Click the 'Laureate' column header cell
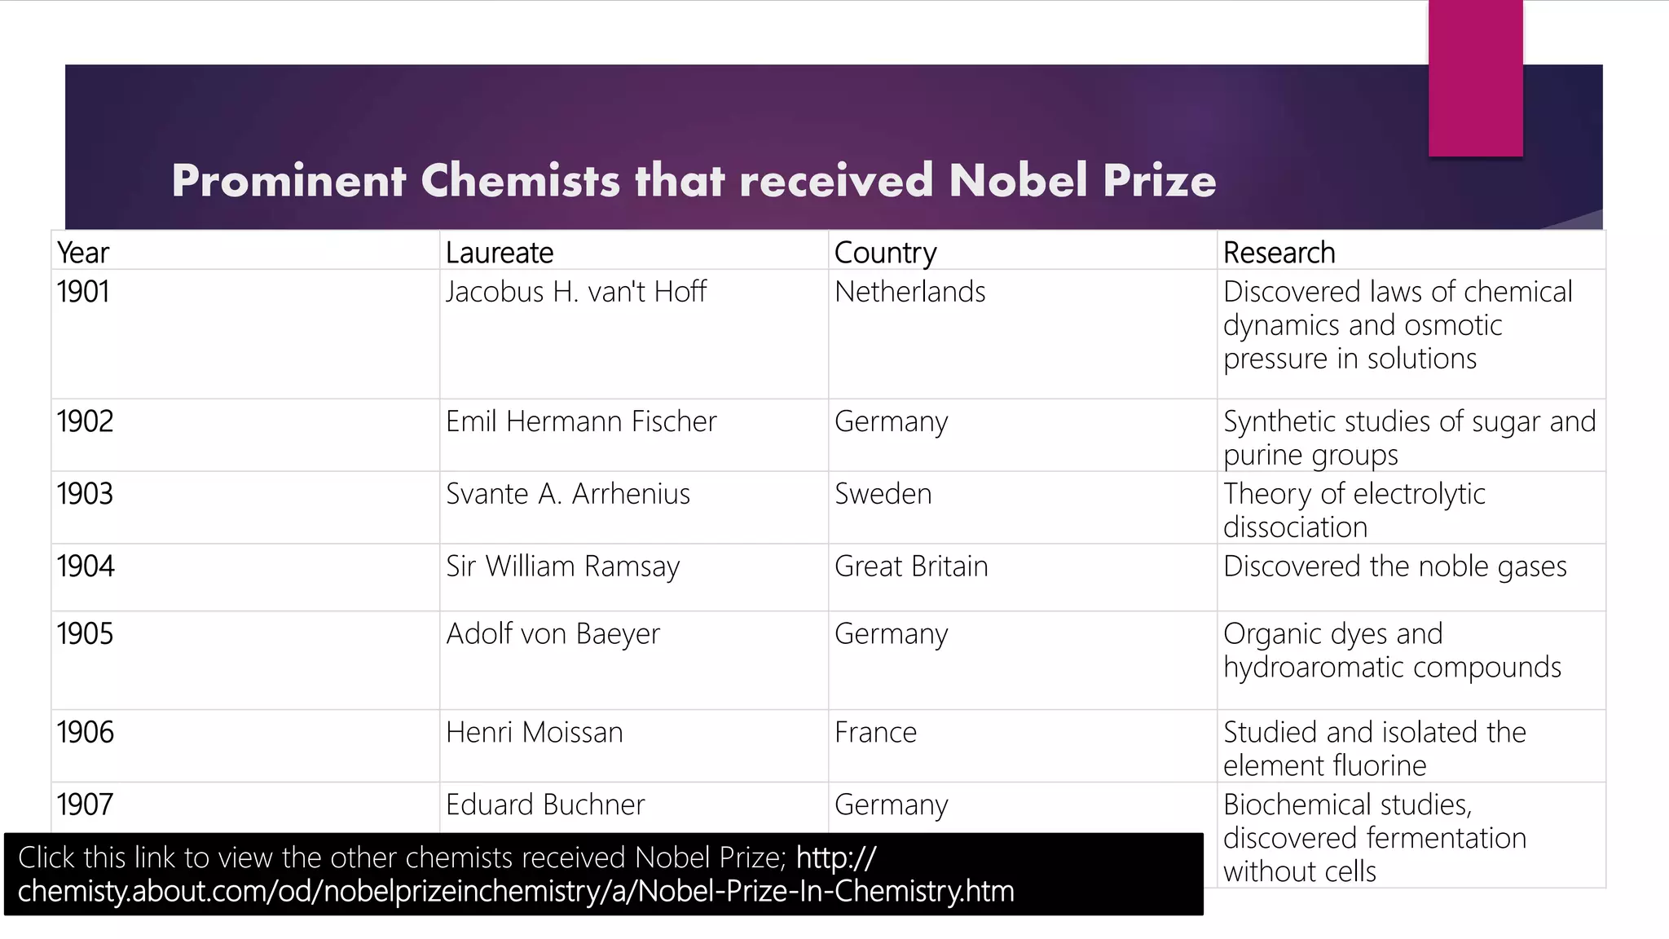The width and height of the screenshot is (1669, 939). [634, 251]
